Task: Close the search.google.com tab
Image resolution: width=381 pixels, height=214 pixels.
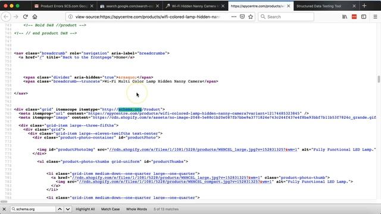Action: (x=157, y=6)
